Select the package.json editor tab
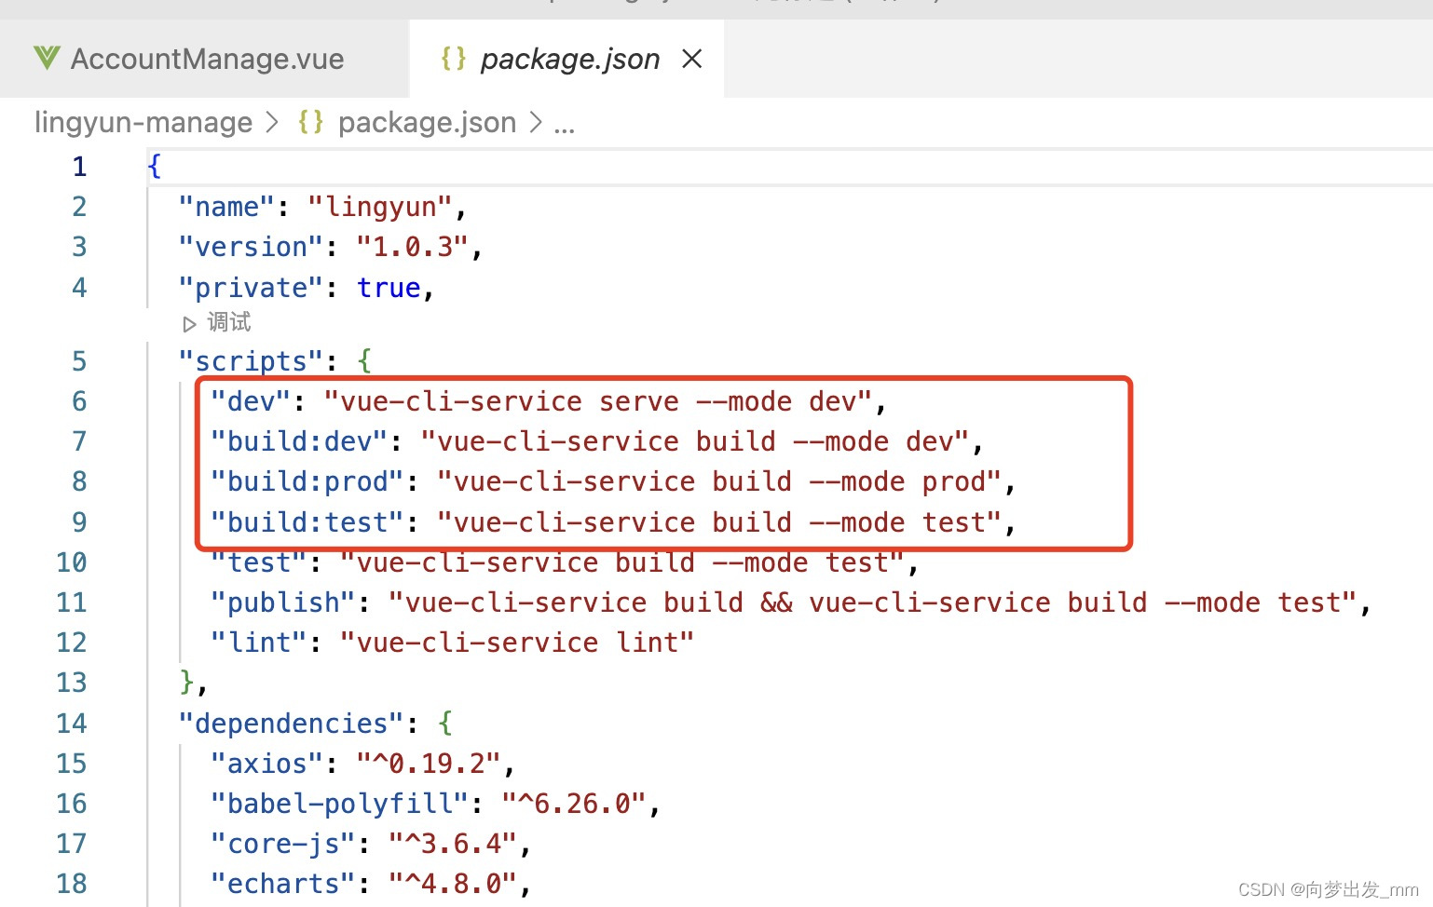Viewport: 1433px width, 907px height. pyautogui.click(x=569, y=59)
